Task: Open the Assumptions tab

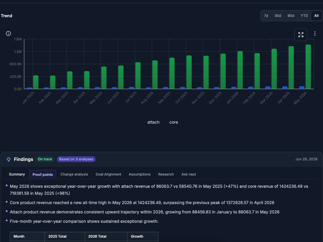Action: coord(140,174)
